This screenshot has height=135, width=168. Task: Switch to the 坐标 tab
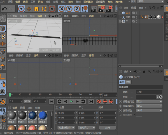pyautogui.click(x=128, y=82)
